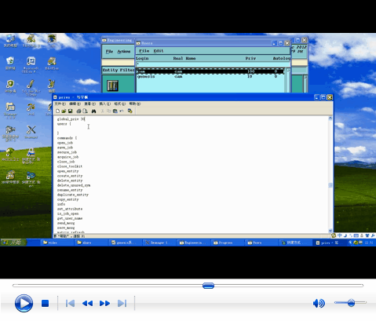Save the privs document via the floppy icon

point(70,111)
